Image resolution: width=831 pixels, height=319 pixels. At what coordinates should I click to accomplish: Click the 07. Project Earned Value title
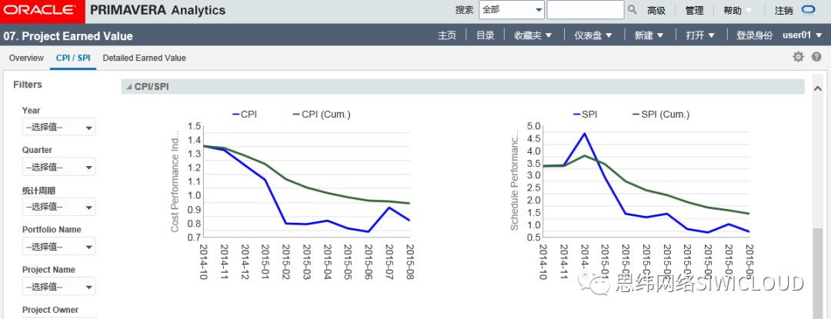68,36
